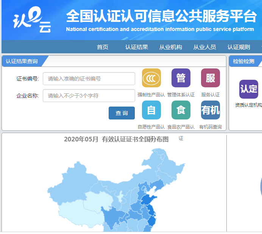Screen dimensions: 262x234
Task: Switch to the 认证结果查询 tab
Action: pos(22,61)
